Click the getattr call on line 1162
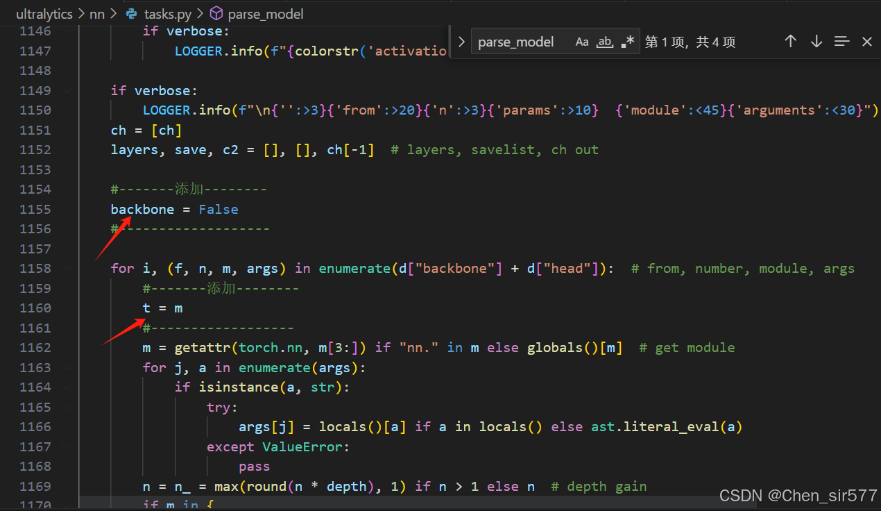881x511 pixels. tap(207, 347)
